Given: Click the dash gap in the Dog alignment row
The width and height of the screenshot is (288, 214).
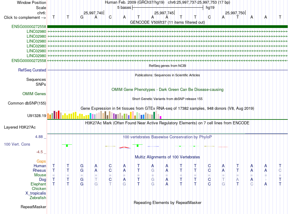Looking at the screenshot, I should pyautogui.click(x=266, y=180).
